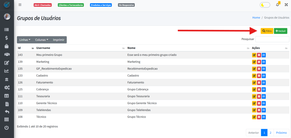
Task: Click the Pesquisar search field
Action: (272, 39)
